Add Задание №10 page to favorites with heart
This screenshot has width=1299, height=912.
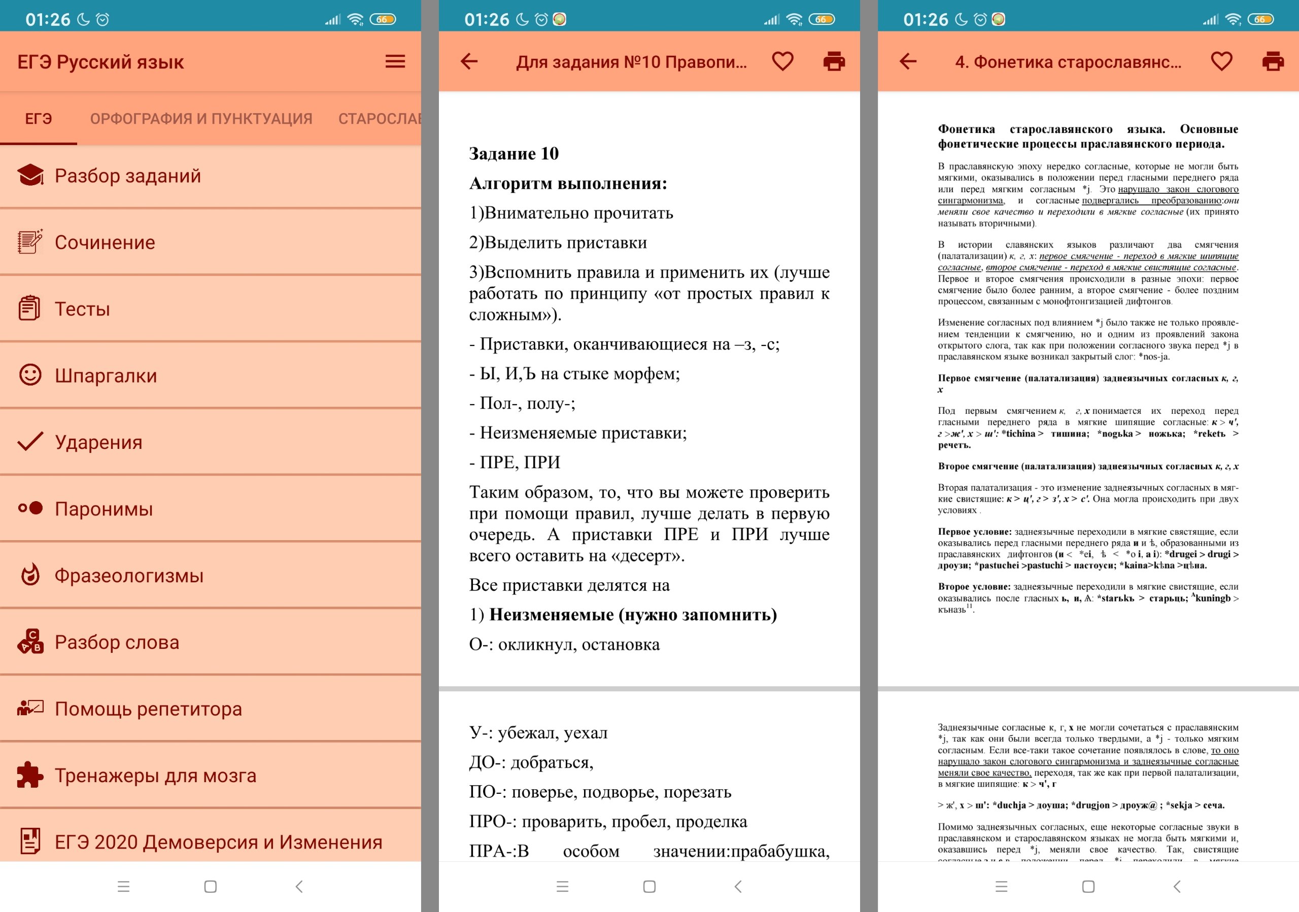pyautogui.click(x=782, y=61)
